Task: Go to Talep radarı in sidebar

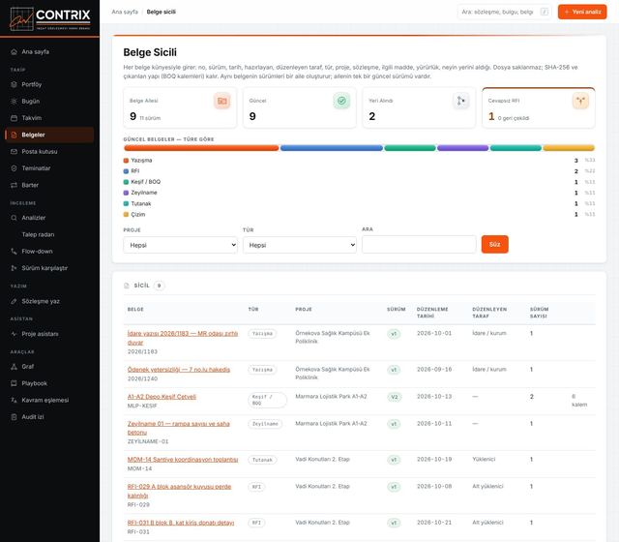Action: [x=38, y=234]
